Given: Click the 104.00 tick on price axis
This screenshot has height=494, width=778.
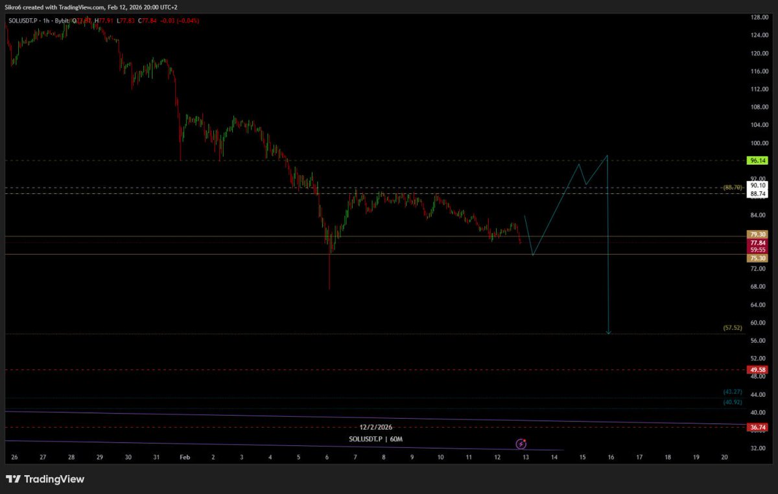Looking at the screenshot, I should click(x=760, y=125).
